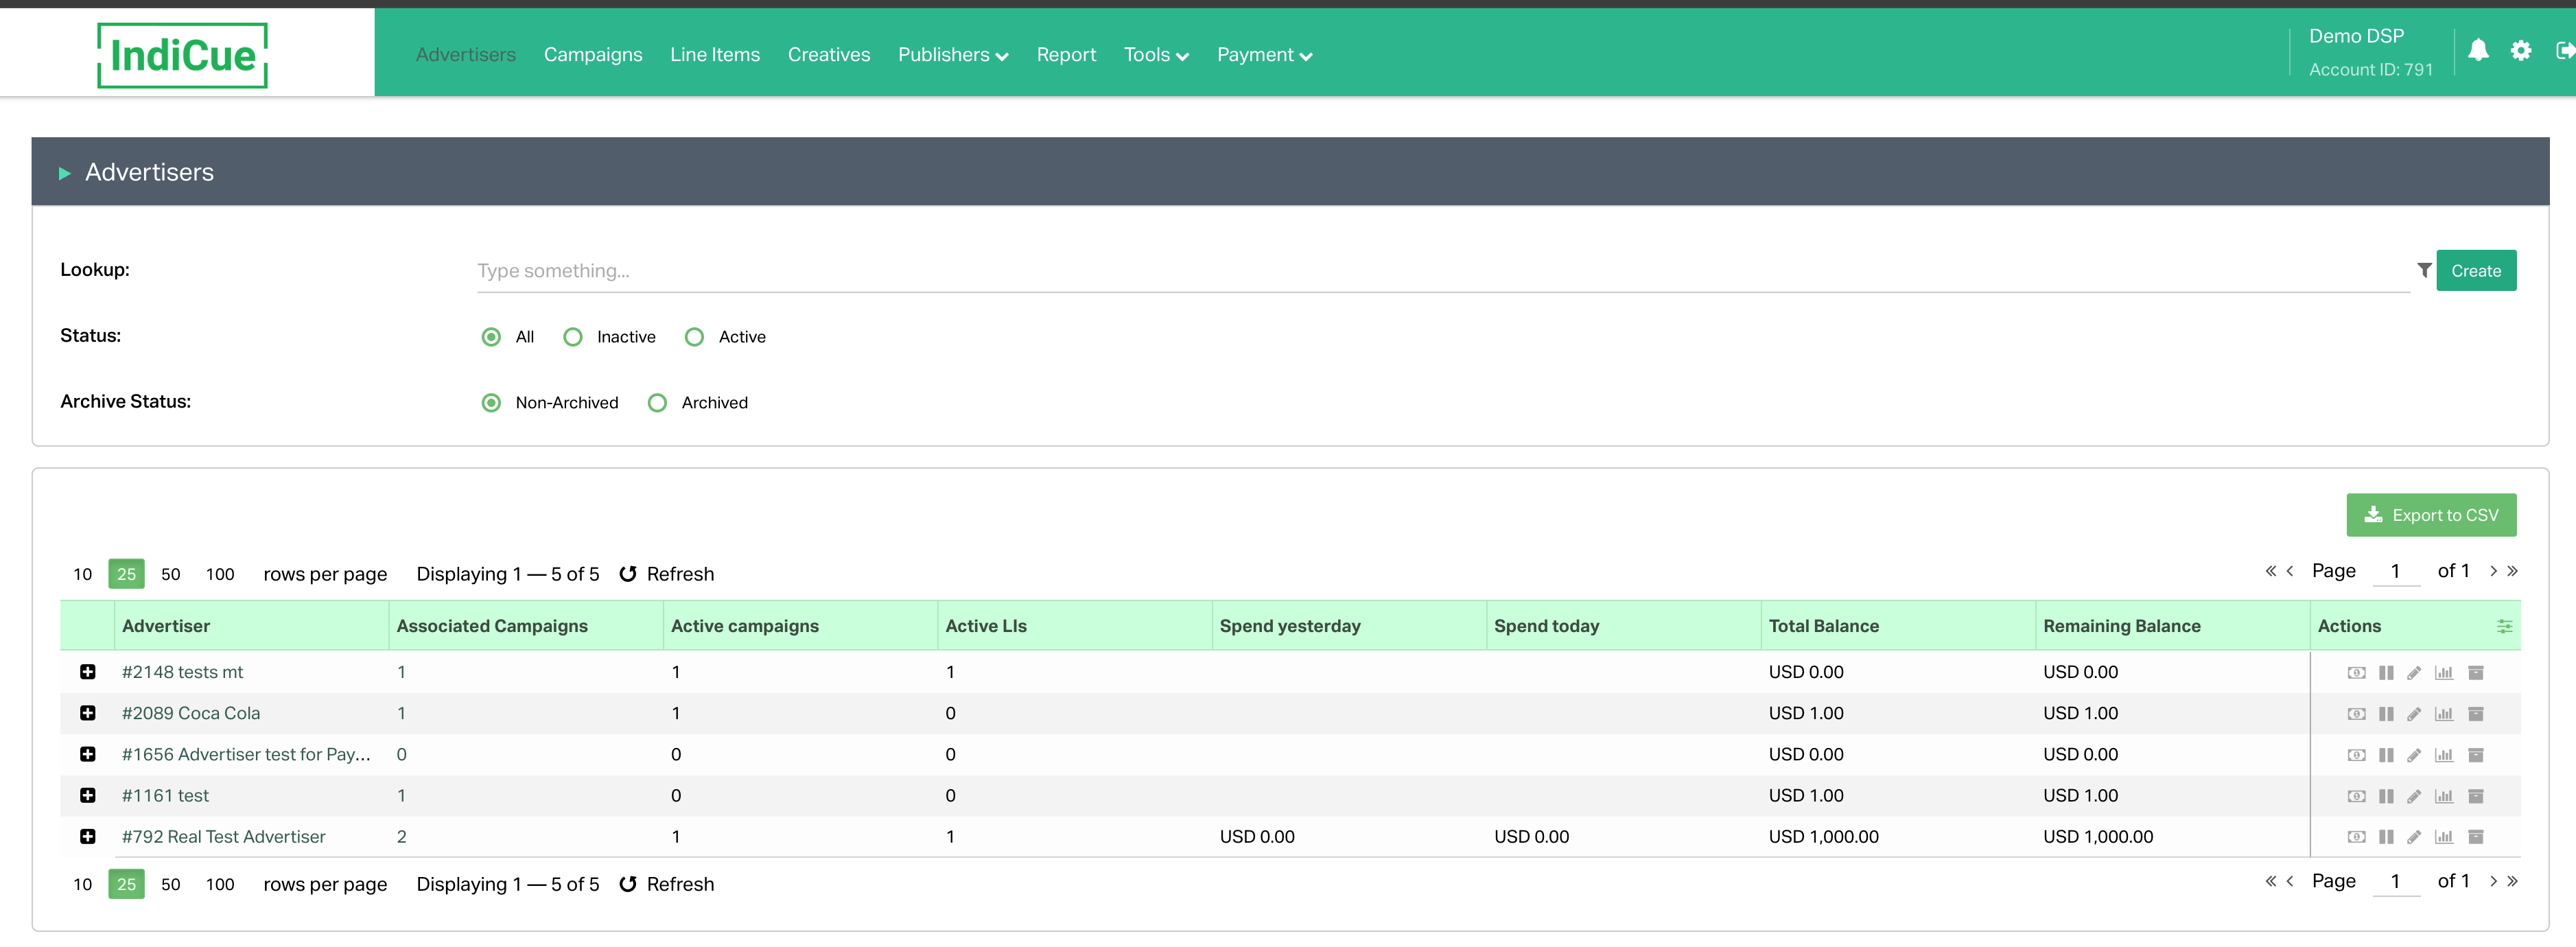The image size is (2576, 947).
Task: Open the Tools dropdown menu
Action: point(1156,55)
